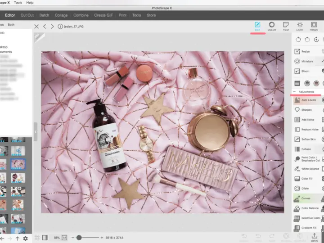Open the Sharpen adjustment

(303, 110)
